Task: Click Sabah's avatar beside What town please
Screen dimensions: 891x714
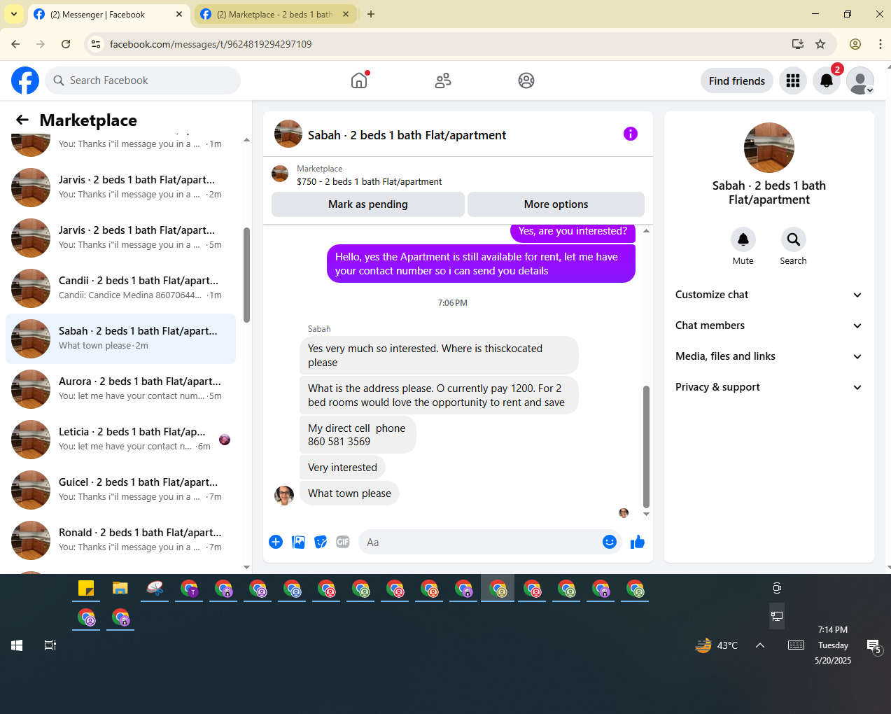Action: [284, 495]
